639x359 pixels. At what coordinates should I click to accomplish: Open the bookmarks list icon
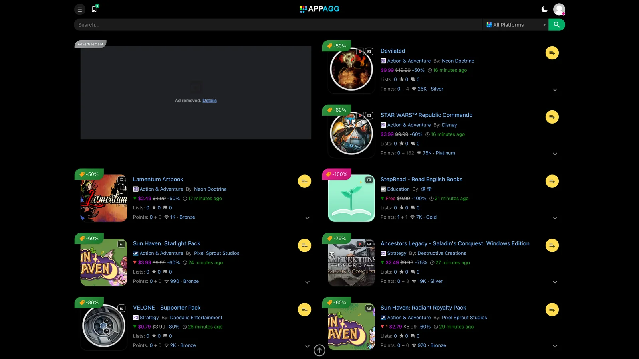click(x=94, y=9)
